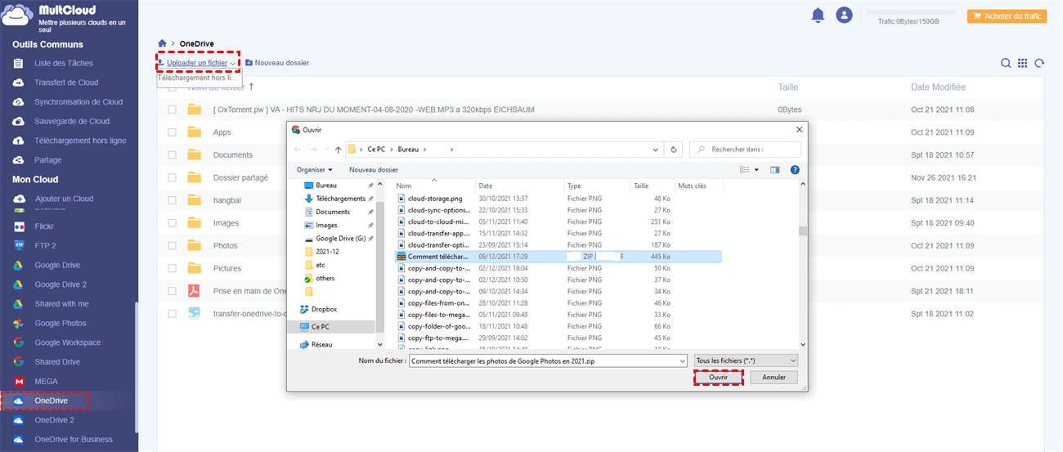Open Transfert de Cloud
This screenshot has width=1063, height=452.
point(66,83)
